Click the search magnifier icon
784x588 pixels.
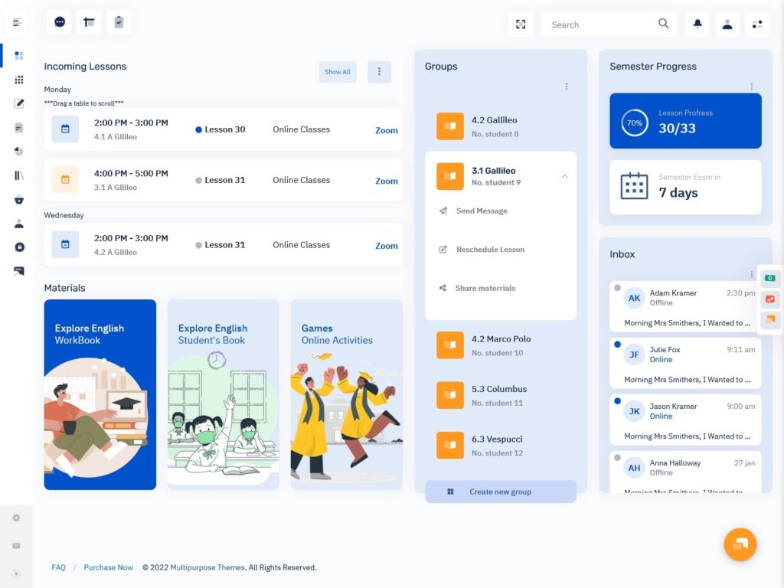coord(664,24)
